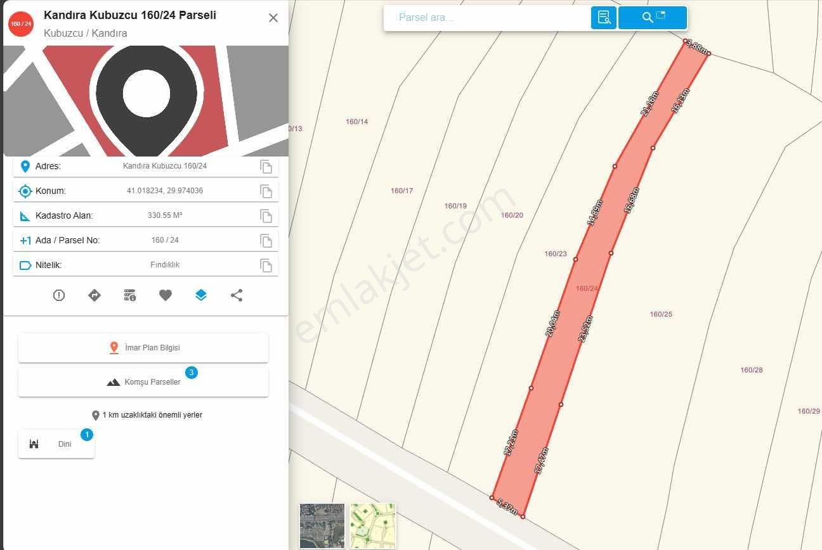Select parcel 160/20 on the map

coord(512,215)
